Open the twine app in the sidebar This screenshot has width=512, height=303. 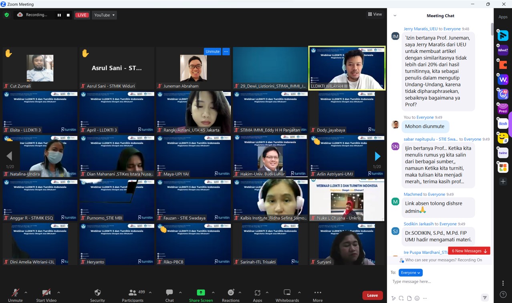[503, 153]
